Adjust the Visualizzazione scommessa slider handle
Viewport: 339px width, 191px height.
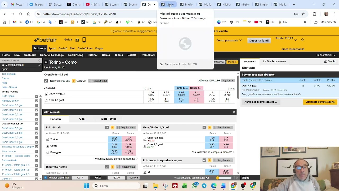click(218, 178)
